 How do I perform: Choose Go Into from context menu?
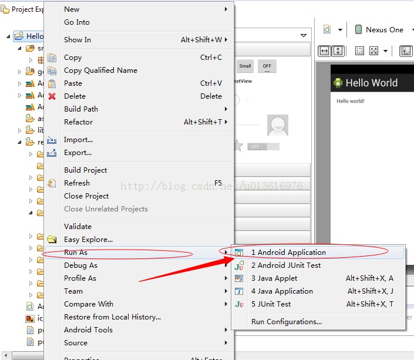pos(139,22)
